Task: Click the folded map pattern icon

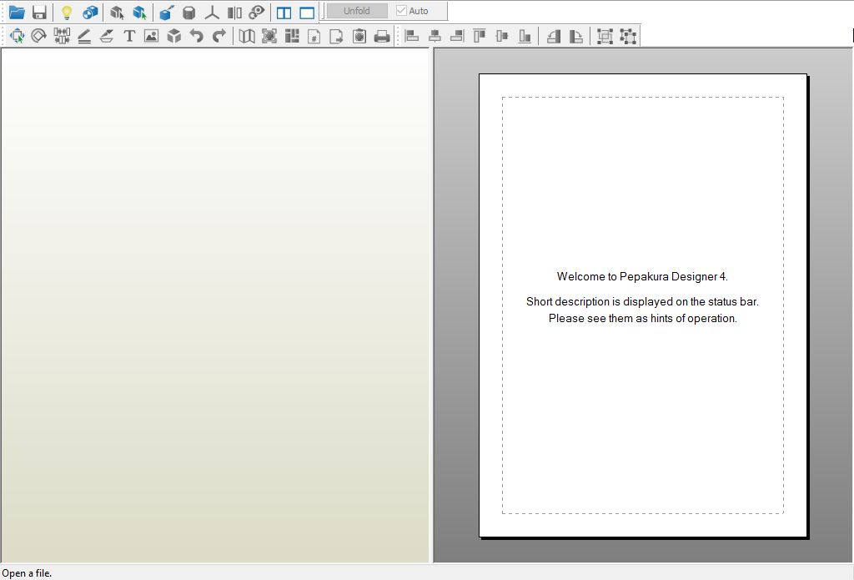Action: [247, 36]
